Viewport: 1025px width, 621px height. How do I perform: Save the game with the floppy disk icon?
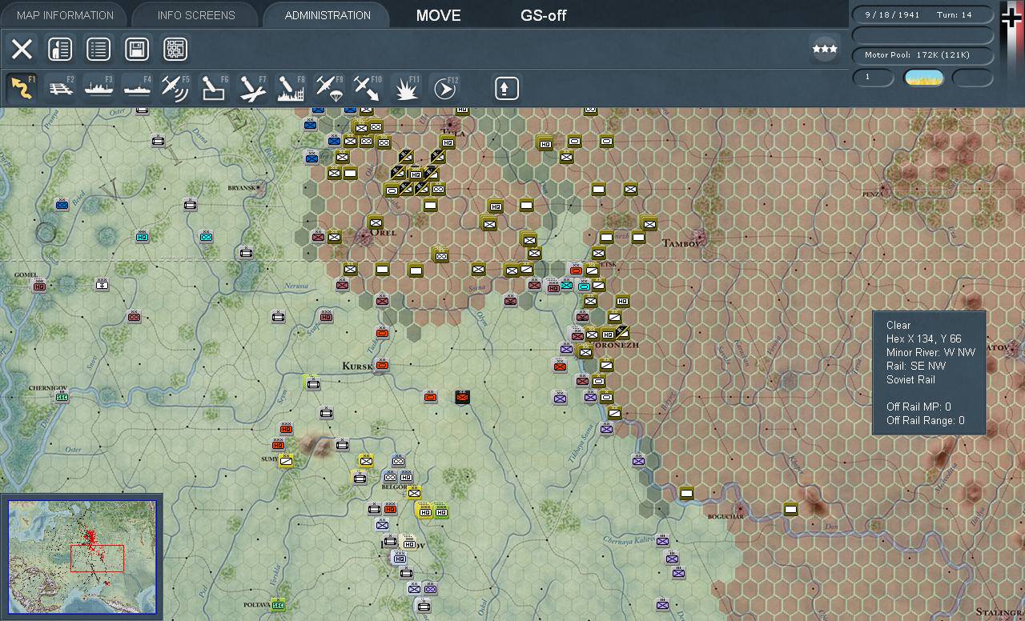137,50
